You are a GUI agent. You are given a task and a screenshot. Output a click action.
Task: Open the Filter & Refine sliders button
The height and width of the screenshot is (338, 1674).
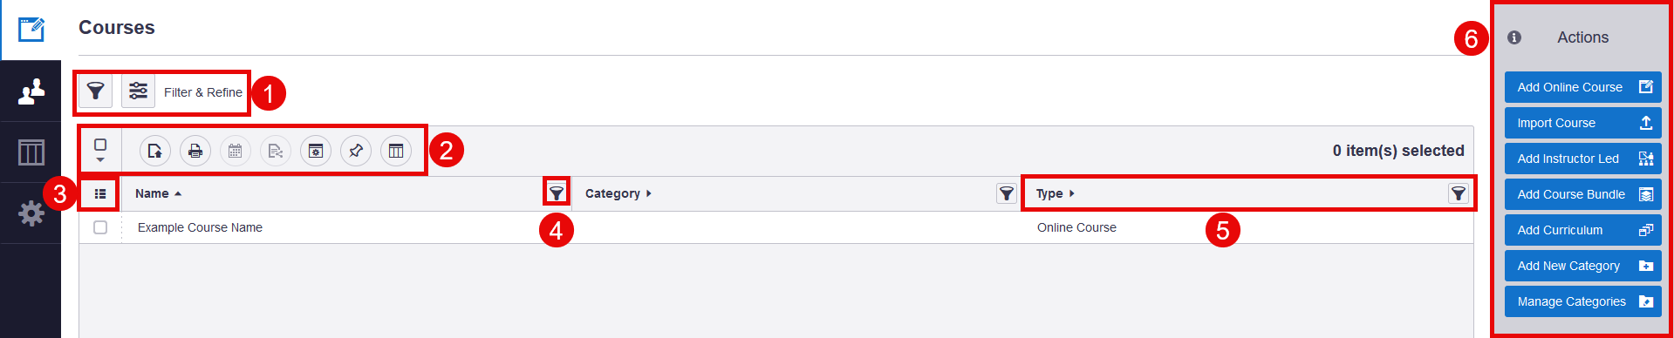coord(138,91)
